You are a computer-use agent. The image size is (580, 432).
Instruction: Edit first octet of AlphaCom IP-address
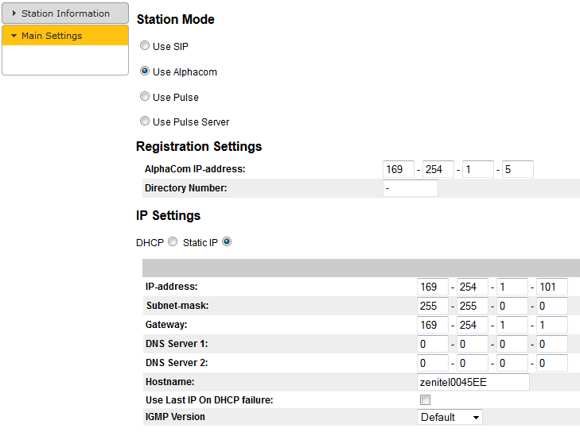pos(399,169)
